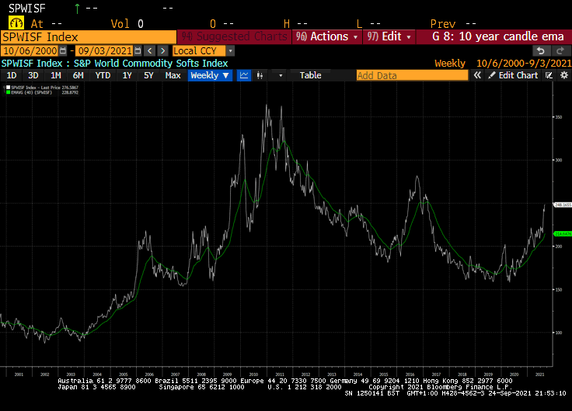Shift date range forward with right arrow
Screen dimensions: 572x411
pyautogui.click(x=162, y=50)
